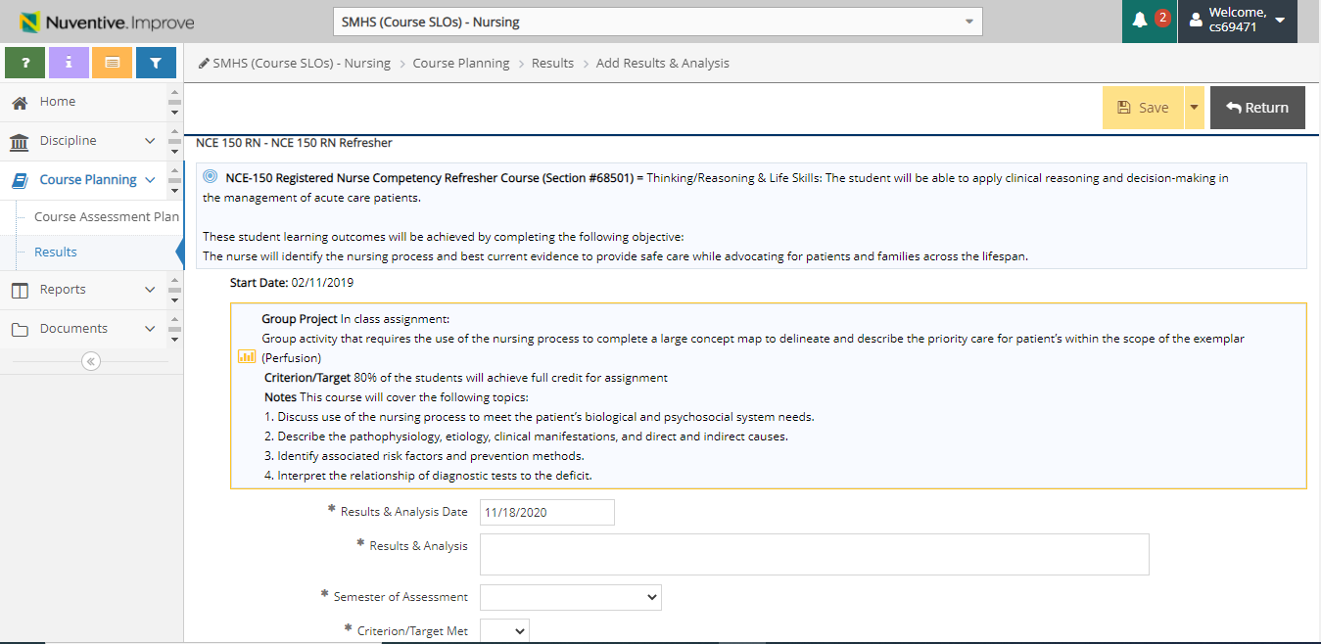The height and width of the screenshot is (644, 1321).
Task: Click the purple information icon
Action: 69,63
